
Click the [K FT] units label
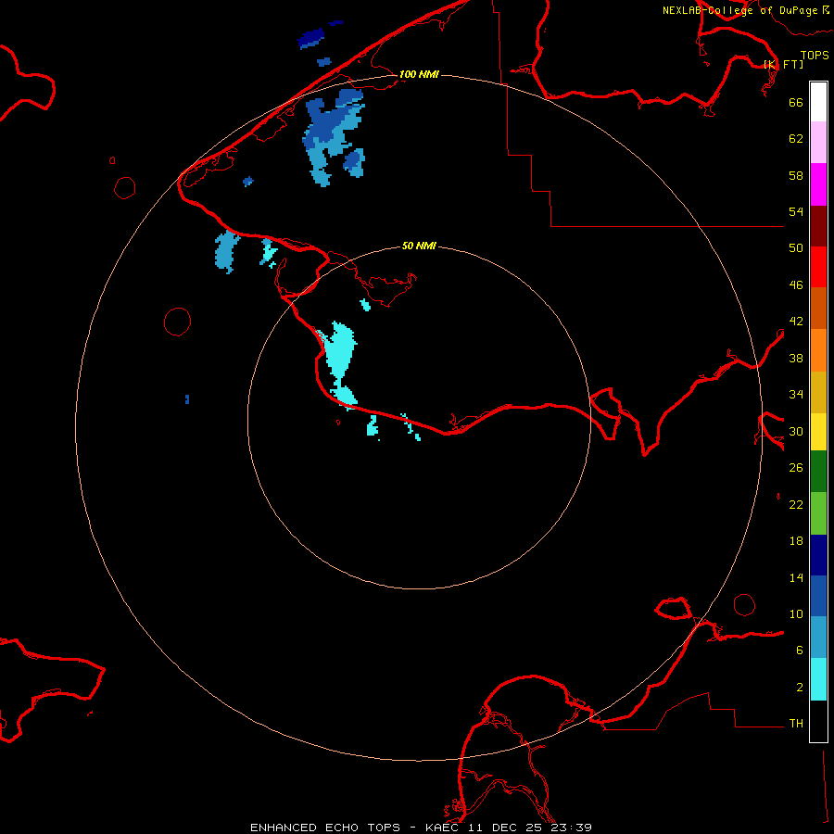783,64
